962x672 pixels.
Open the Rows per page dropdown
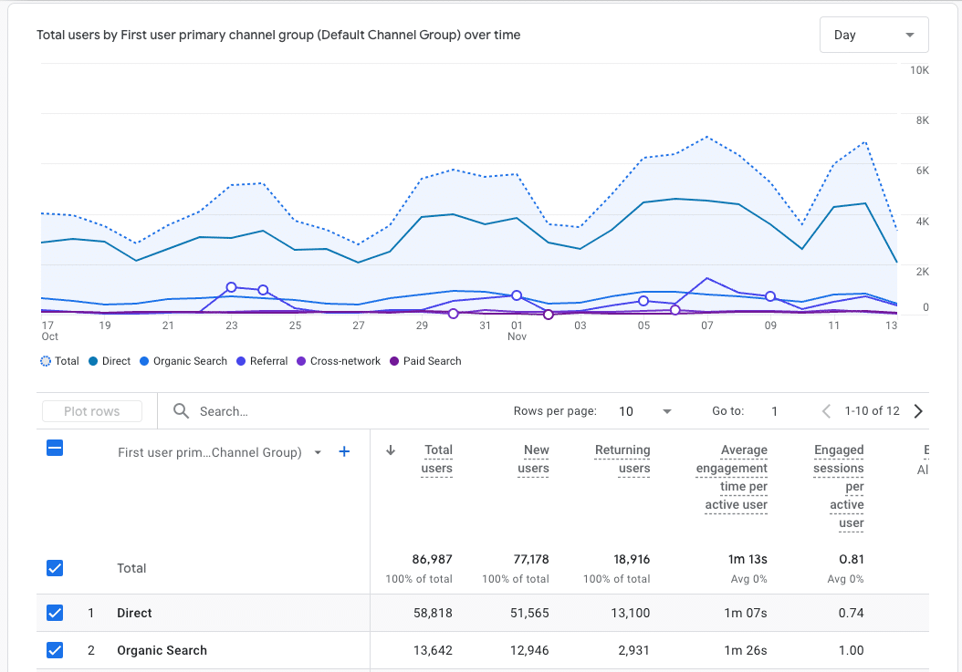[645, 411]
